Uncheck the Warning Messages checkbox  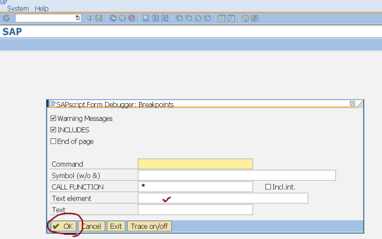pos(53,118)
